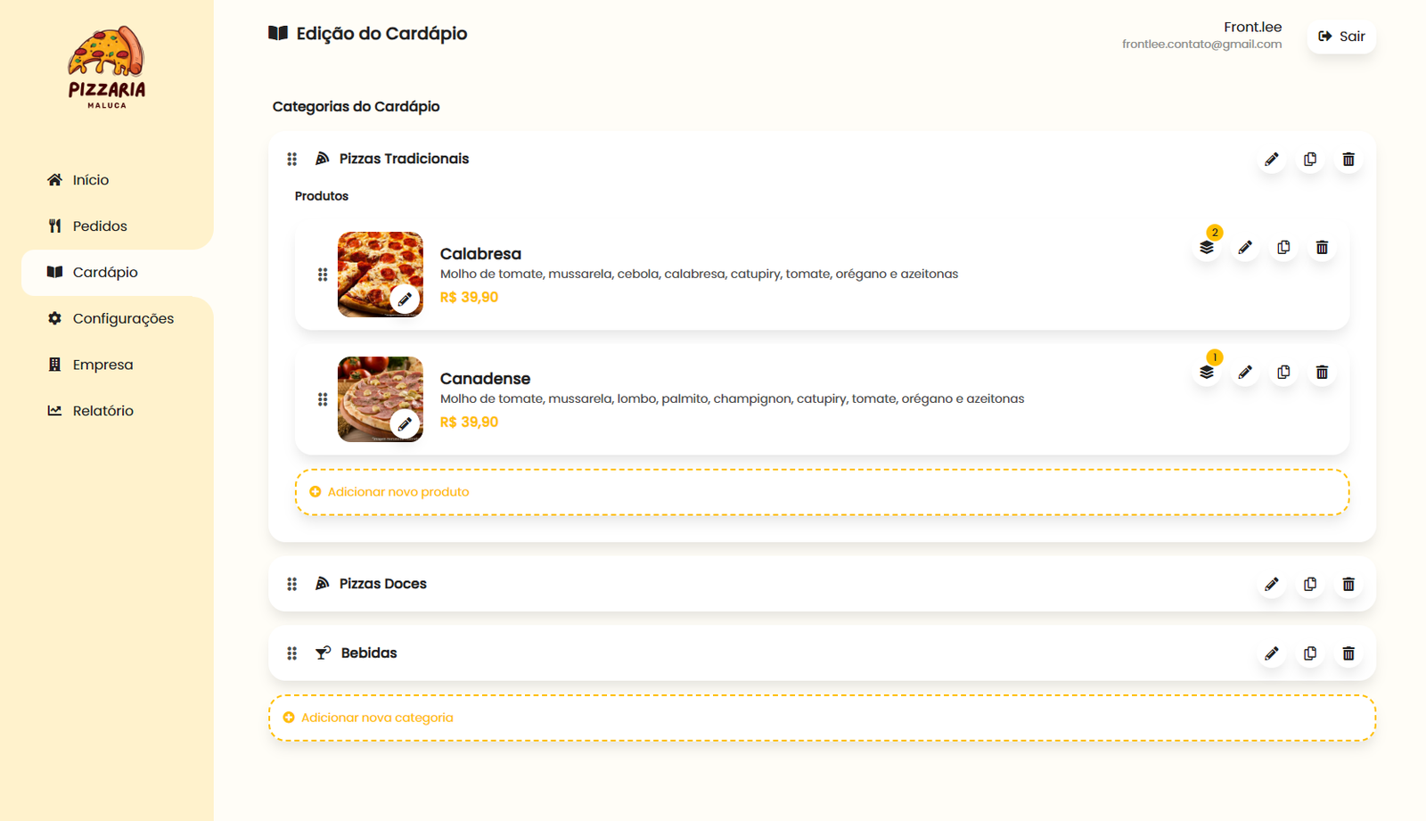Viewport: 1426px width, 821px height.
Task: Log out using the Sair button
Action: tap(1340, 36)
